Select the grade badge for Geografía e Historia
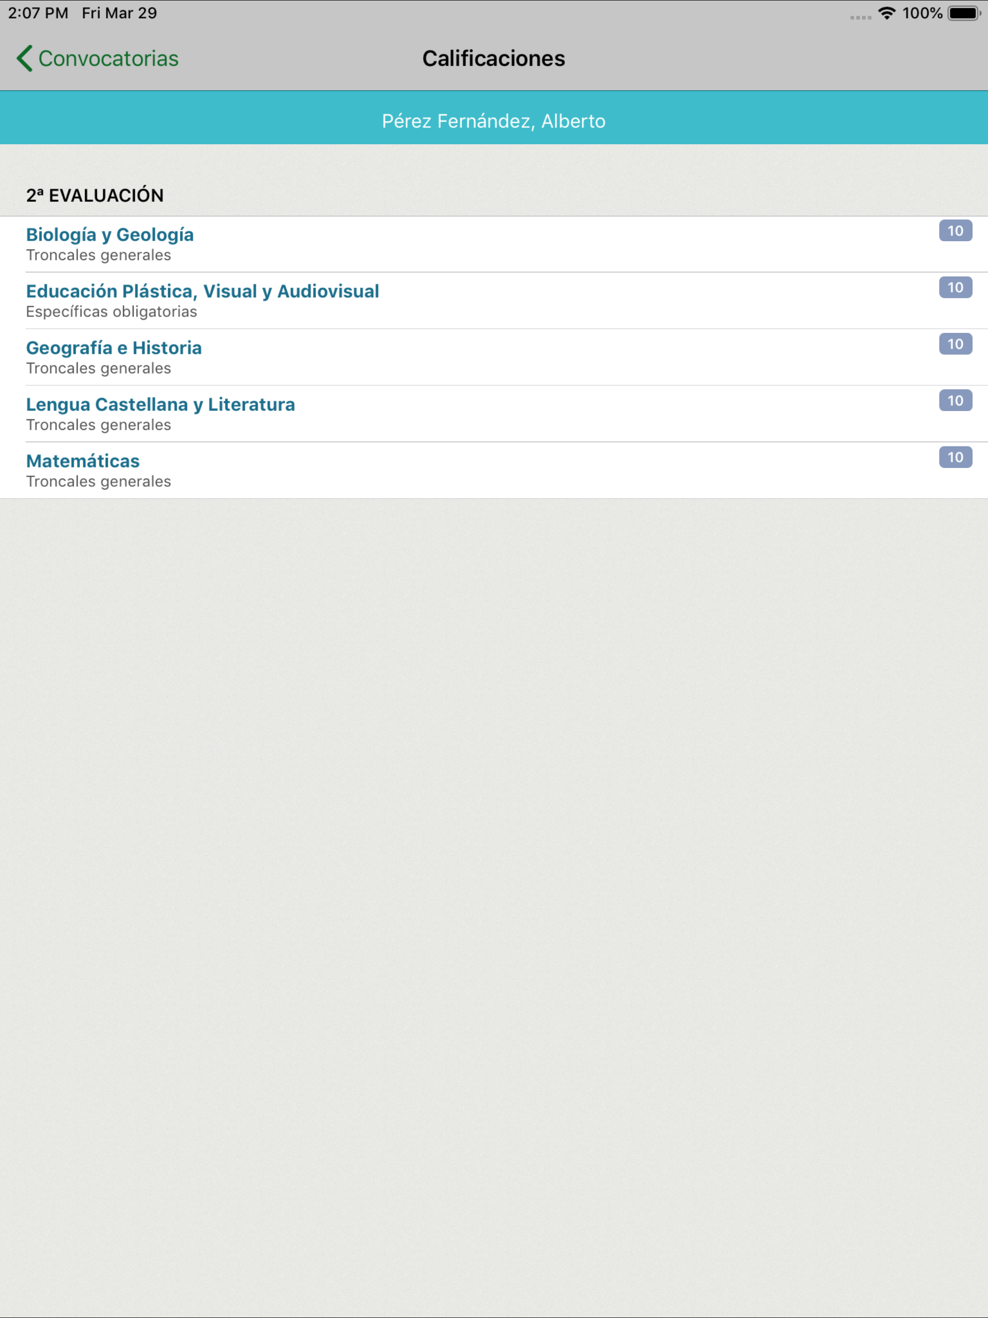Image resolution: width=988 pixels, height=1318 pixels. pyautogui.click(x=955, y=344)
